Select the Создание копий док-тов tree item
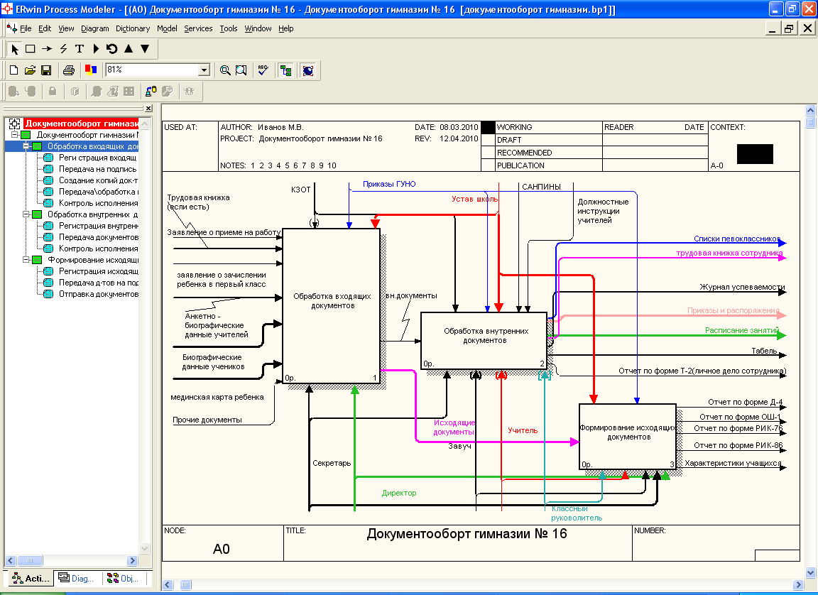 [98, 180]
